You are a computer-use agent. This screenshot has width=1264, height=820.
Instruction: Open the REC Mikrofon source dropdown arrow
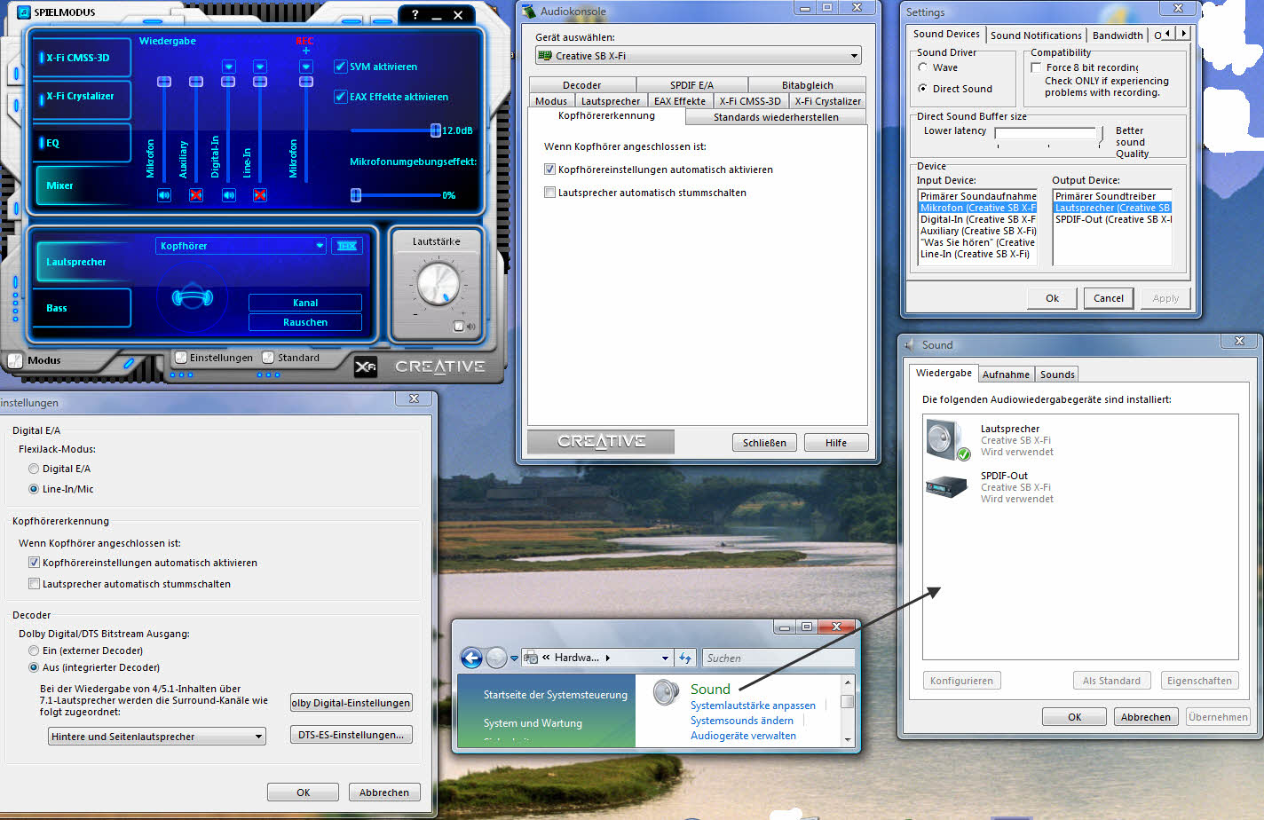pos(306,67)
